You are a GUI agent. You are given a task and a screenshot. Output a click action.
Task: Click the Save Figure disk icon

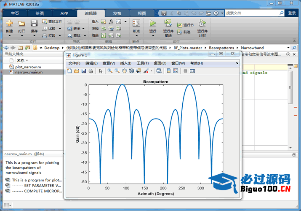[x=84, y=71]
